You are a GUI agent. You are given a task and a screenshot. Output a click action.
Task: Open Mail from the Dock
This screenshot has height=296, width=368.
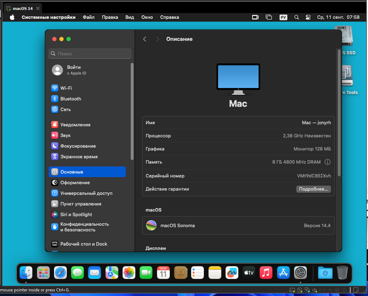coord(94,273)
